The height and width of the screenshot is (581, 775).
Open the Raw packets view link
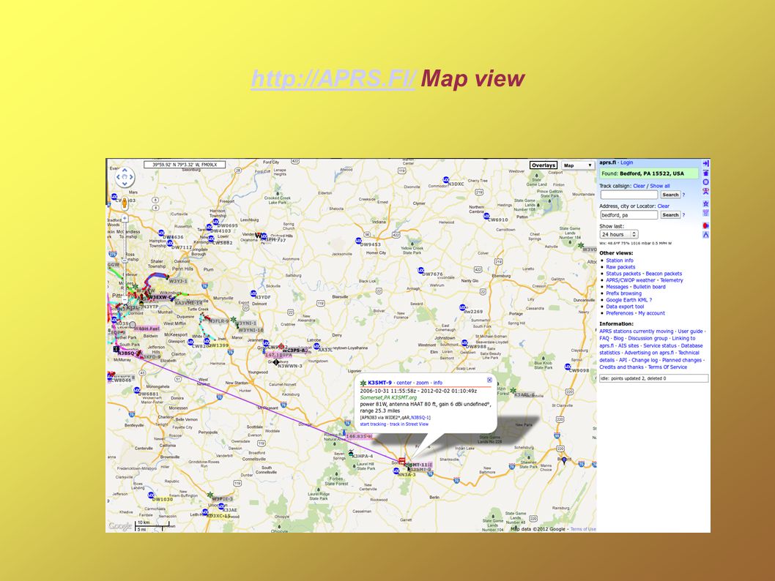(620, 267)
